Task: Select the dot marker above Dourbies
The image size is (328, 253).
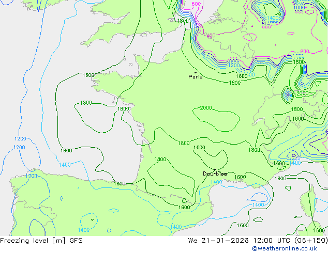Action: [215, 169]
